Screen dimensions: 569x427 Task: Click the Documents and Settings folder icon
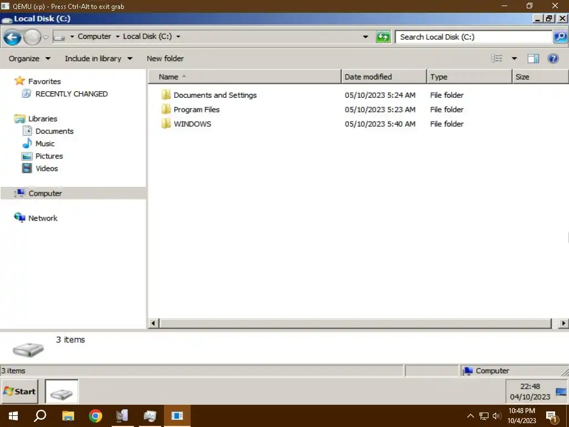pyautogui.click(x=166, y=95)
